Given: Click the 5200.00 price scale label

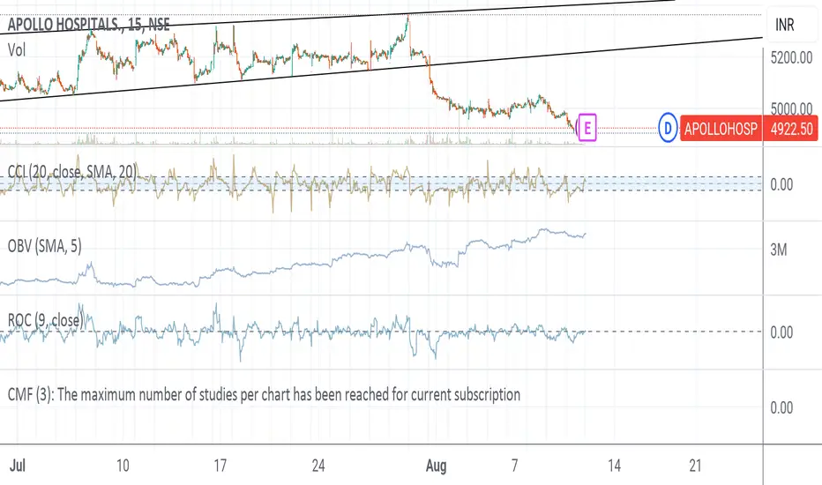Looking at the screenshot, I should 791,57.
